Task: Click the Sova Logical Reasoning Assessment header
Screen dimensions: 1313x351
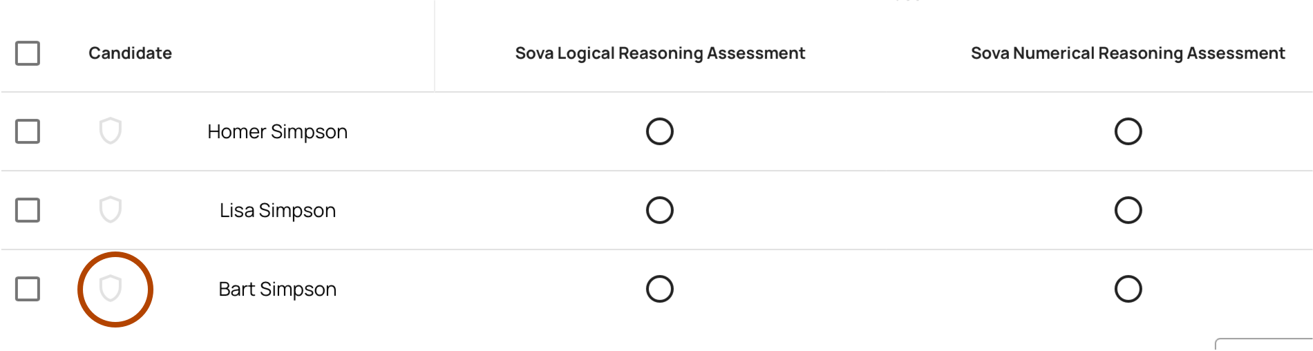Action: point(660,53)
